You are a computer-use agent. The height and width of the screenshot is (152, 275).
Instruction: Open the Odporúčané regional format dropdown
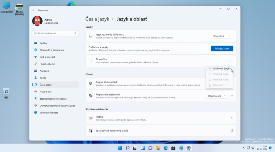(217, 96)
